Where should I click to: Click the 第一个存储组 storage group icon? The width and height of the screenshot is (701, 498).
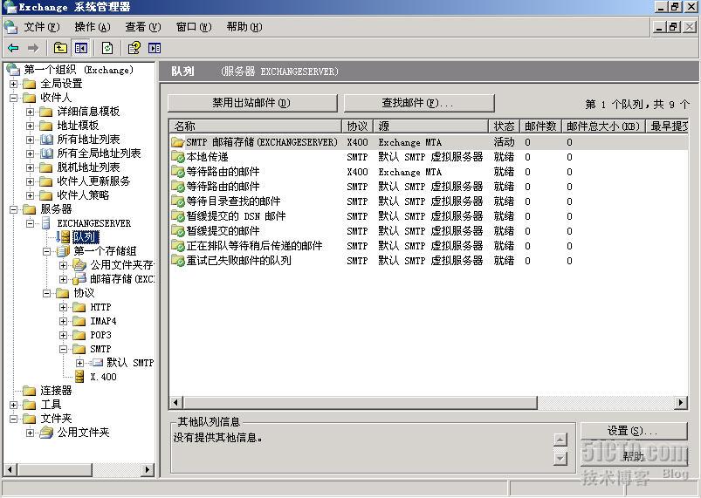(64, 251)
